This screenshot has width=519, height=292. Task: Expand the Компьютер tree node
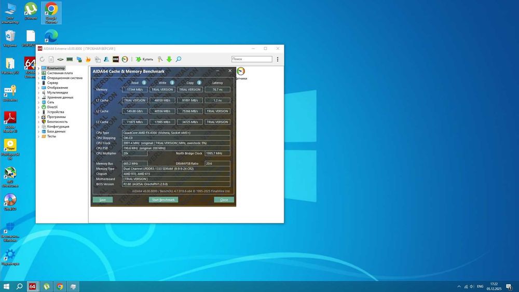[38, 68]
